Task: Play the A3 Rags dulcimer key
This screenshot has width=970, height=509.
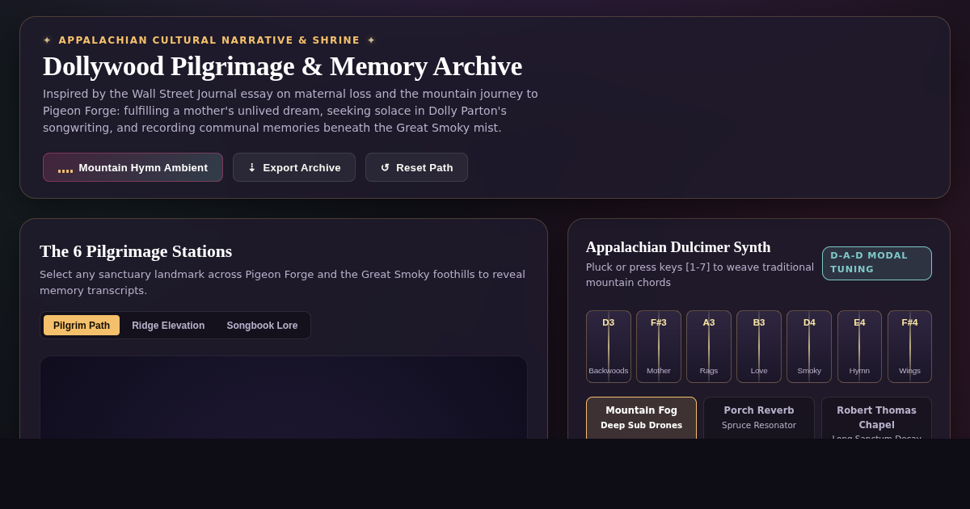Action: (709, 347)
